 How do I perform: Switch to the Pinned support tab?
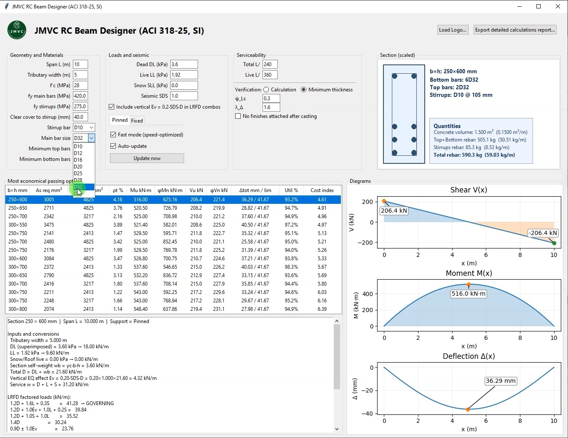coord(120,120)
